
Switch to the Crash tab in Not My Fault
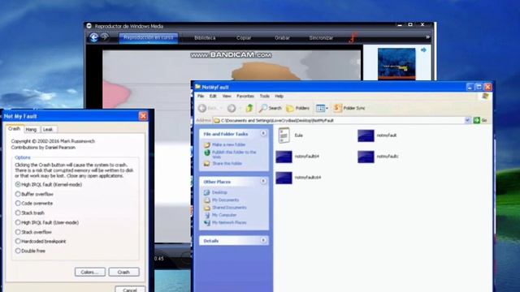pos(15,129)
